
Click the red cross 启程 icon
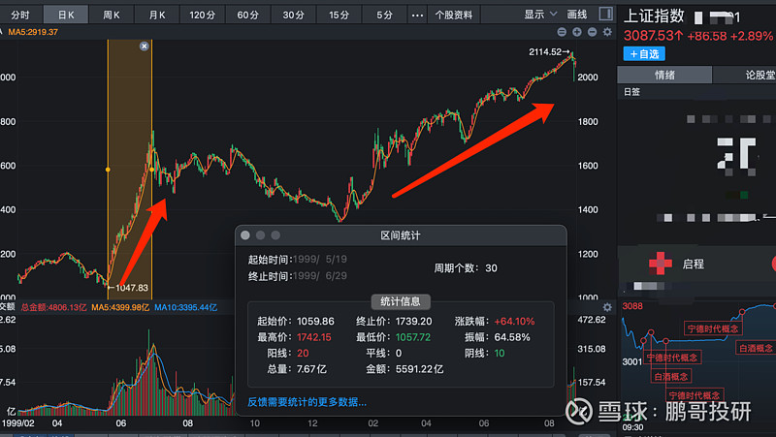tap(661, 264)
